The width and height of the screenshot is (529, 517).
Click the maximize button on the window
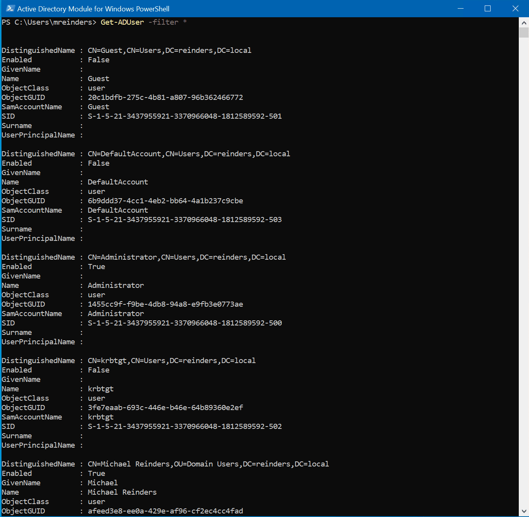pos(487,8)
